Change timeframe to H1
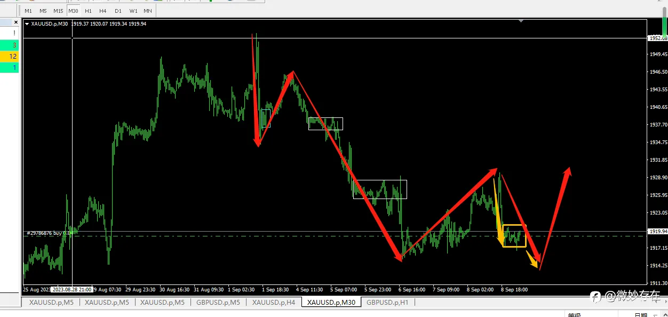This screenshot has width=668, height=317. pos(88,11)
